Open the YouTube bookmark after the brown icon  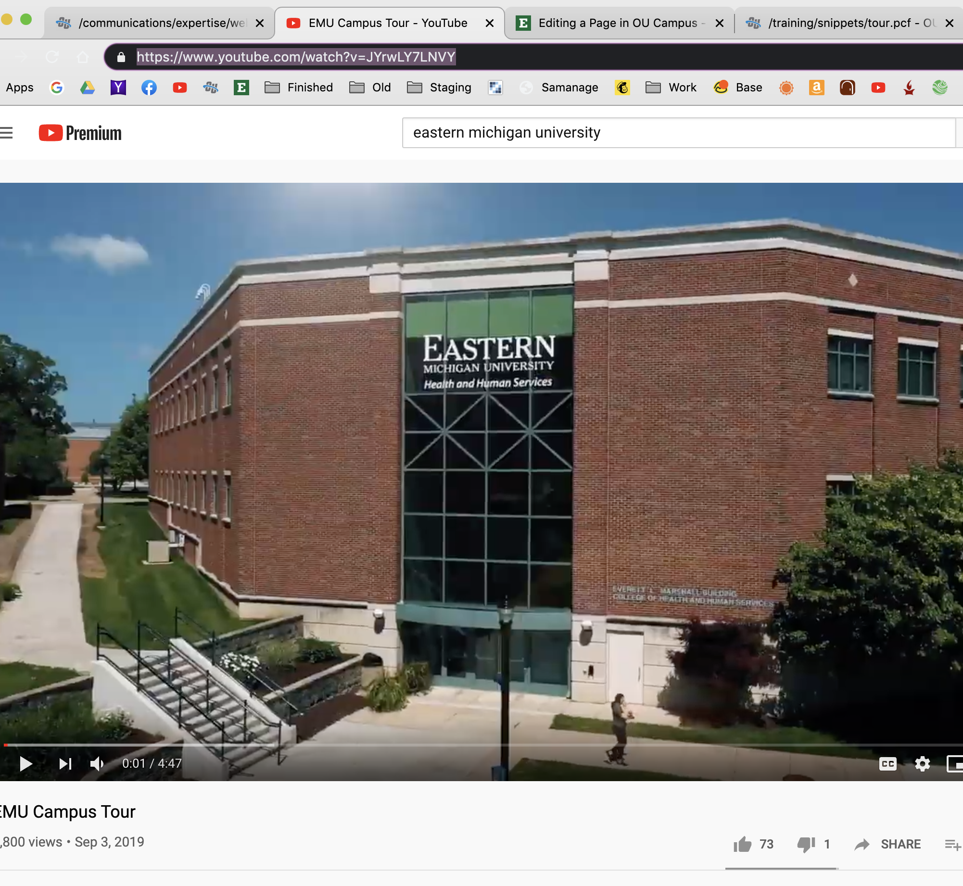coord(878,88)
